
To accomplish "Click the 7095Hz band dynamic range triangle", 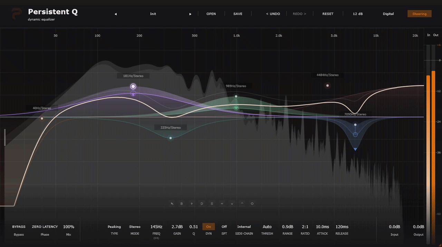I will pyautogui.click(x=355, y=149).
